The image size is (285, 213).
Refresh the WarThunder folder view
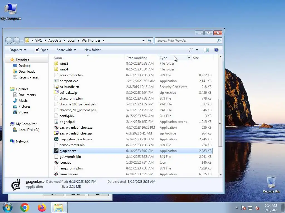tap(150, 40)
